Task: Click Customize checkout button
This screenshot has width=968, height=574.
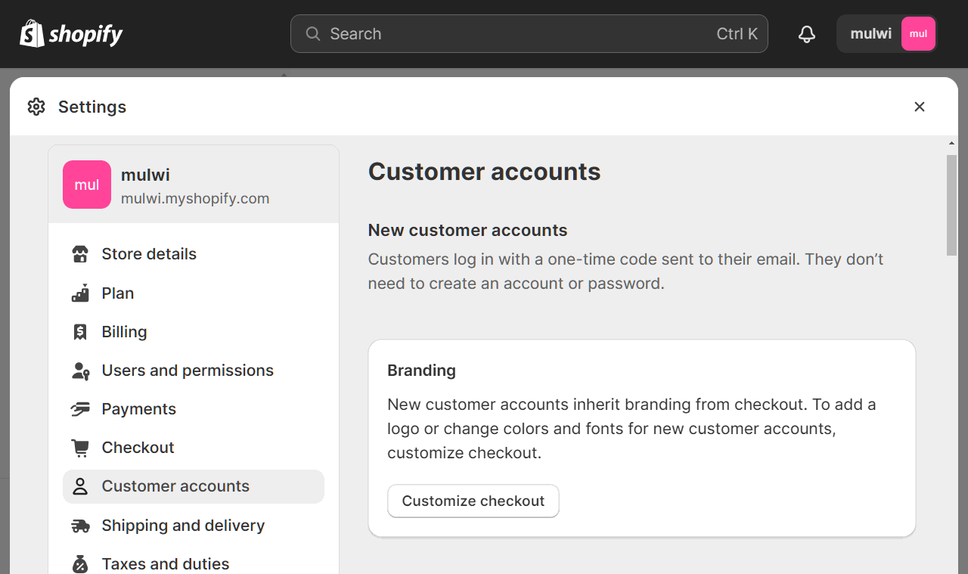Action: (x=473, y=501)
